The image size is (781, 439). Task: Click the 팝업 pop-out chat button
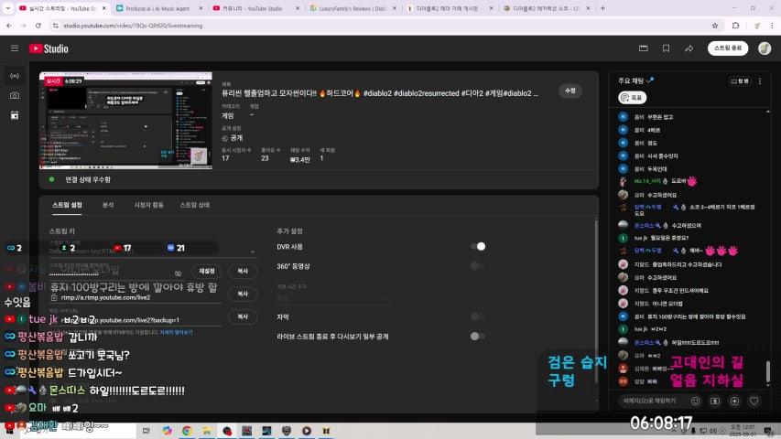point(740,80)
